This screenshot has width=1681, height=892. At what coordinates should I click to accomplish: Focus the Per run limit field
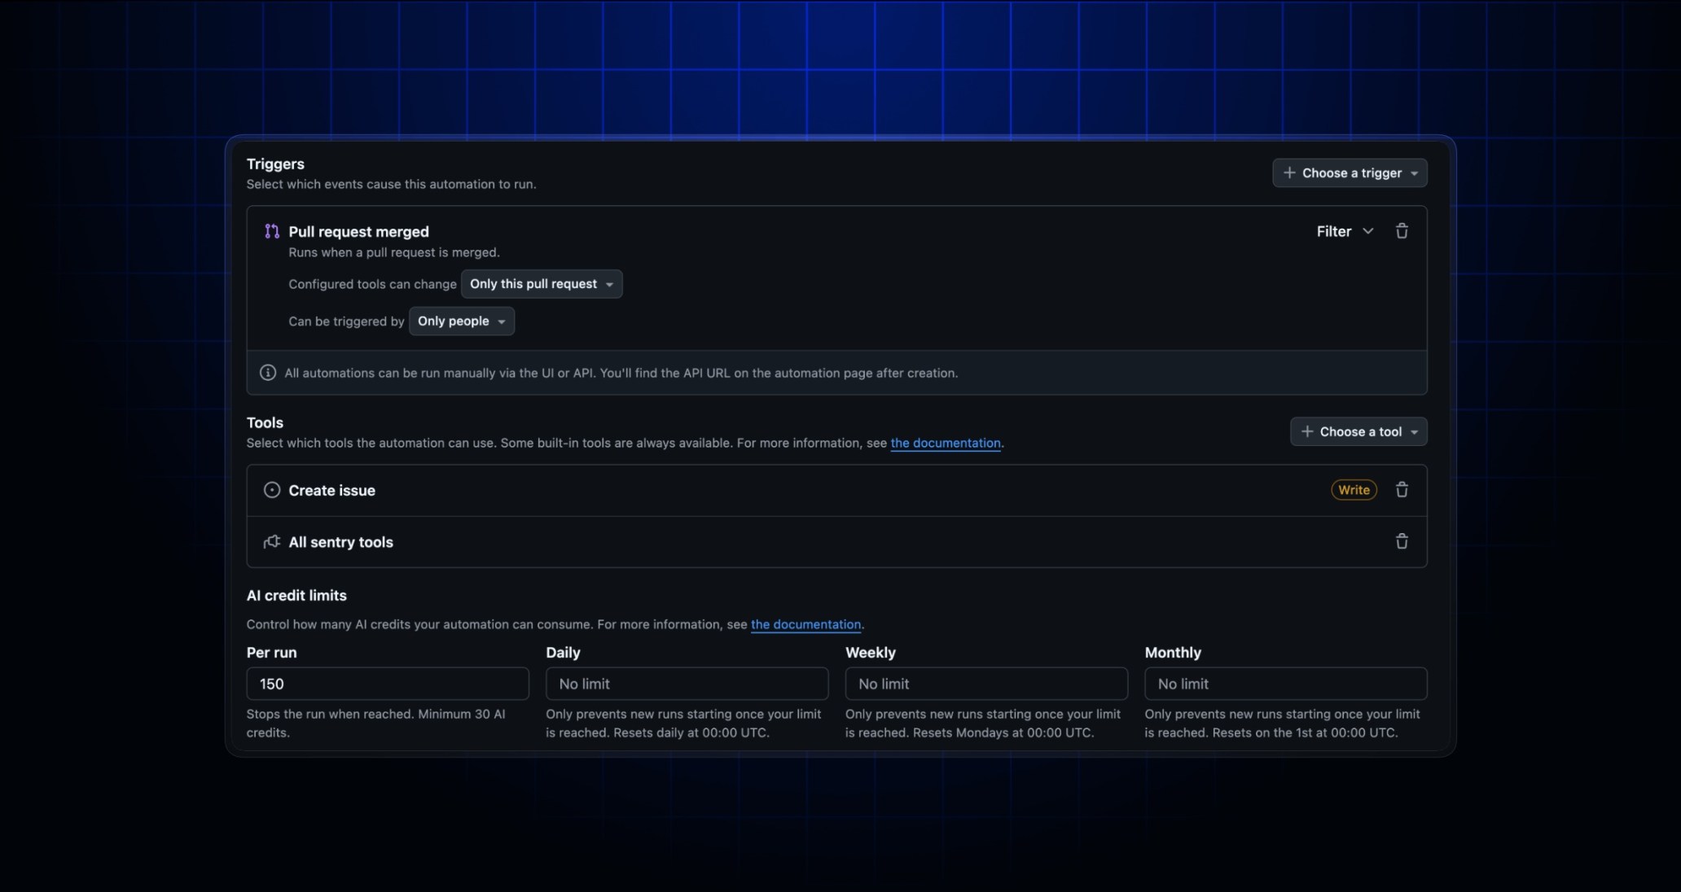click(388, 684)
